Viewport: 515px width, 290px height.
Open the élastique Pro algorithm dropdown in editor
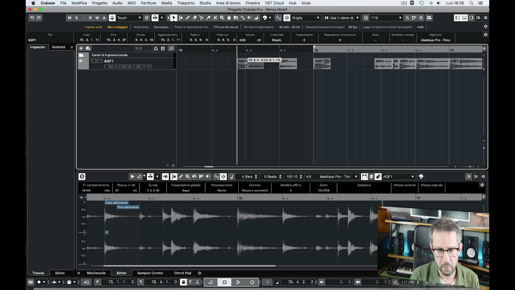click(x=338, y=176)
